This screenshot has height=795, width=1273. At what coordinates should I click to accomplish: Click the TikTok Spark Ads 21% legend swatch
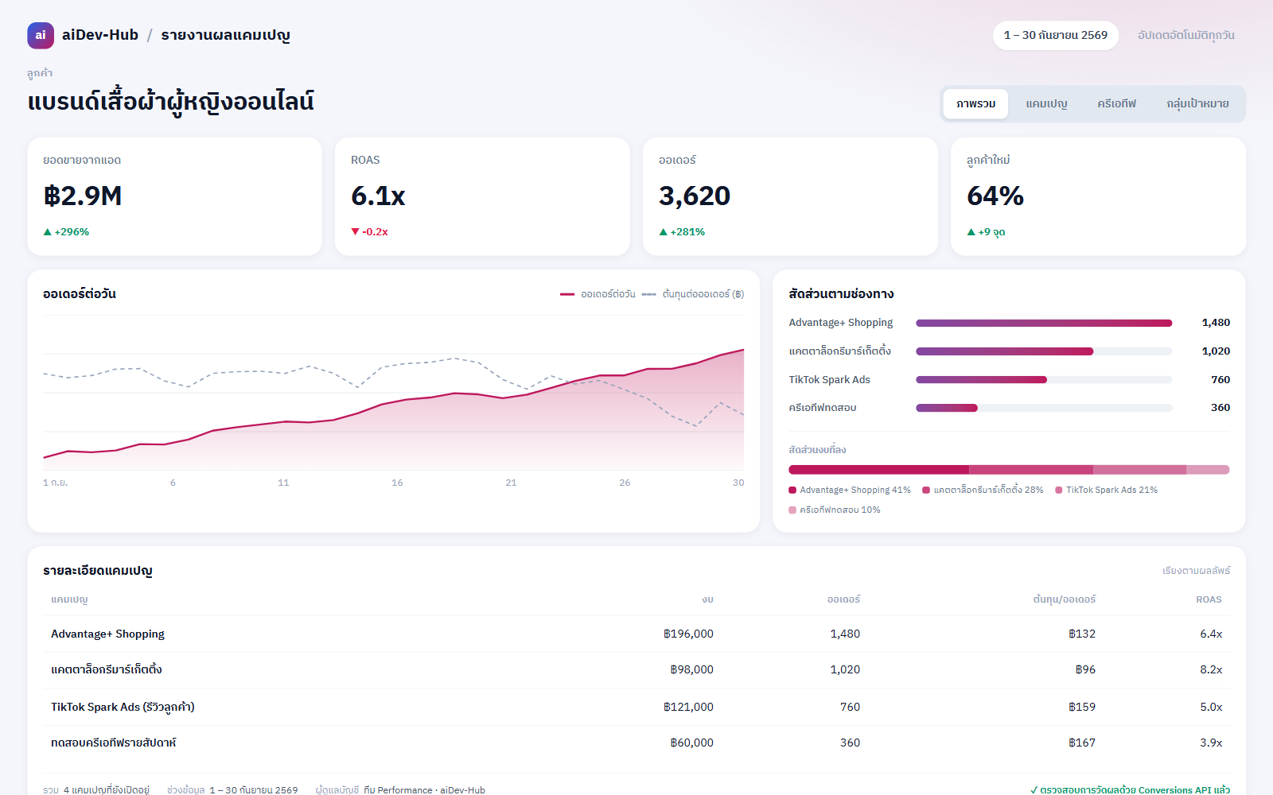pos(1059,491)
